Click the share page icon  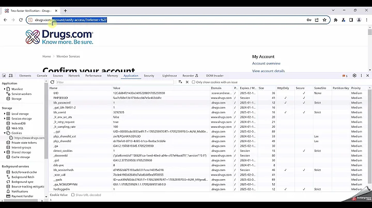(317, 20)
